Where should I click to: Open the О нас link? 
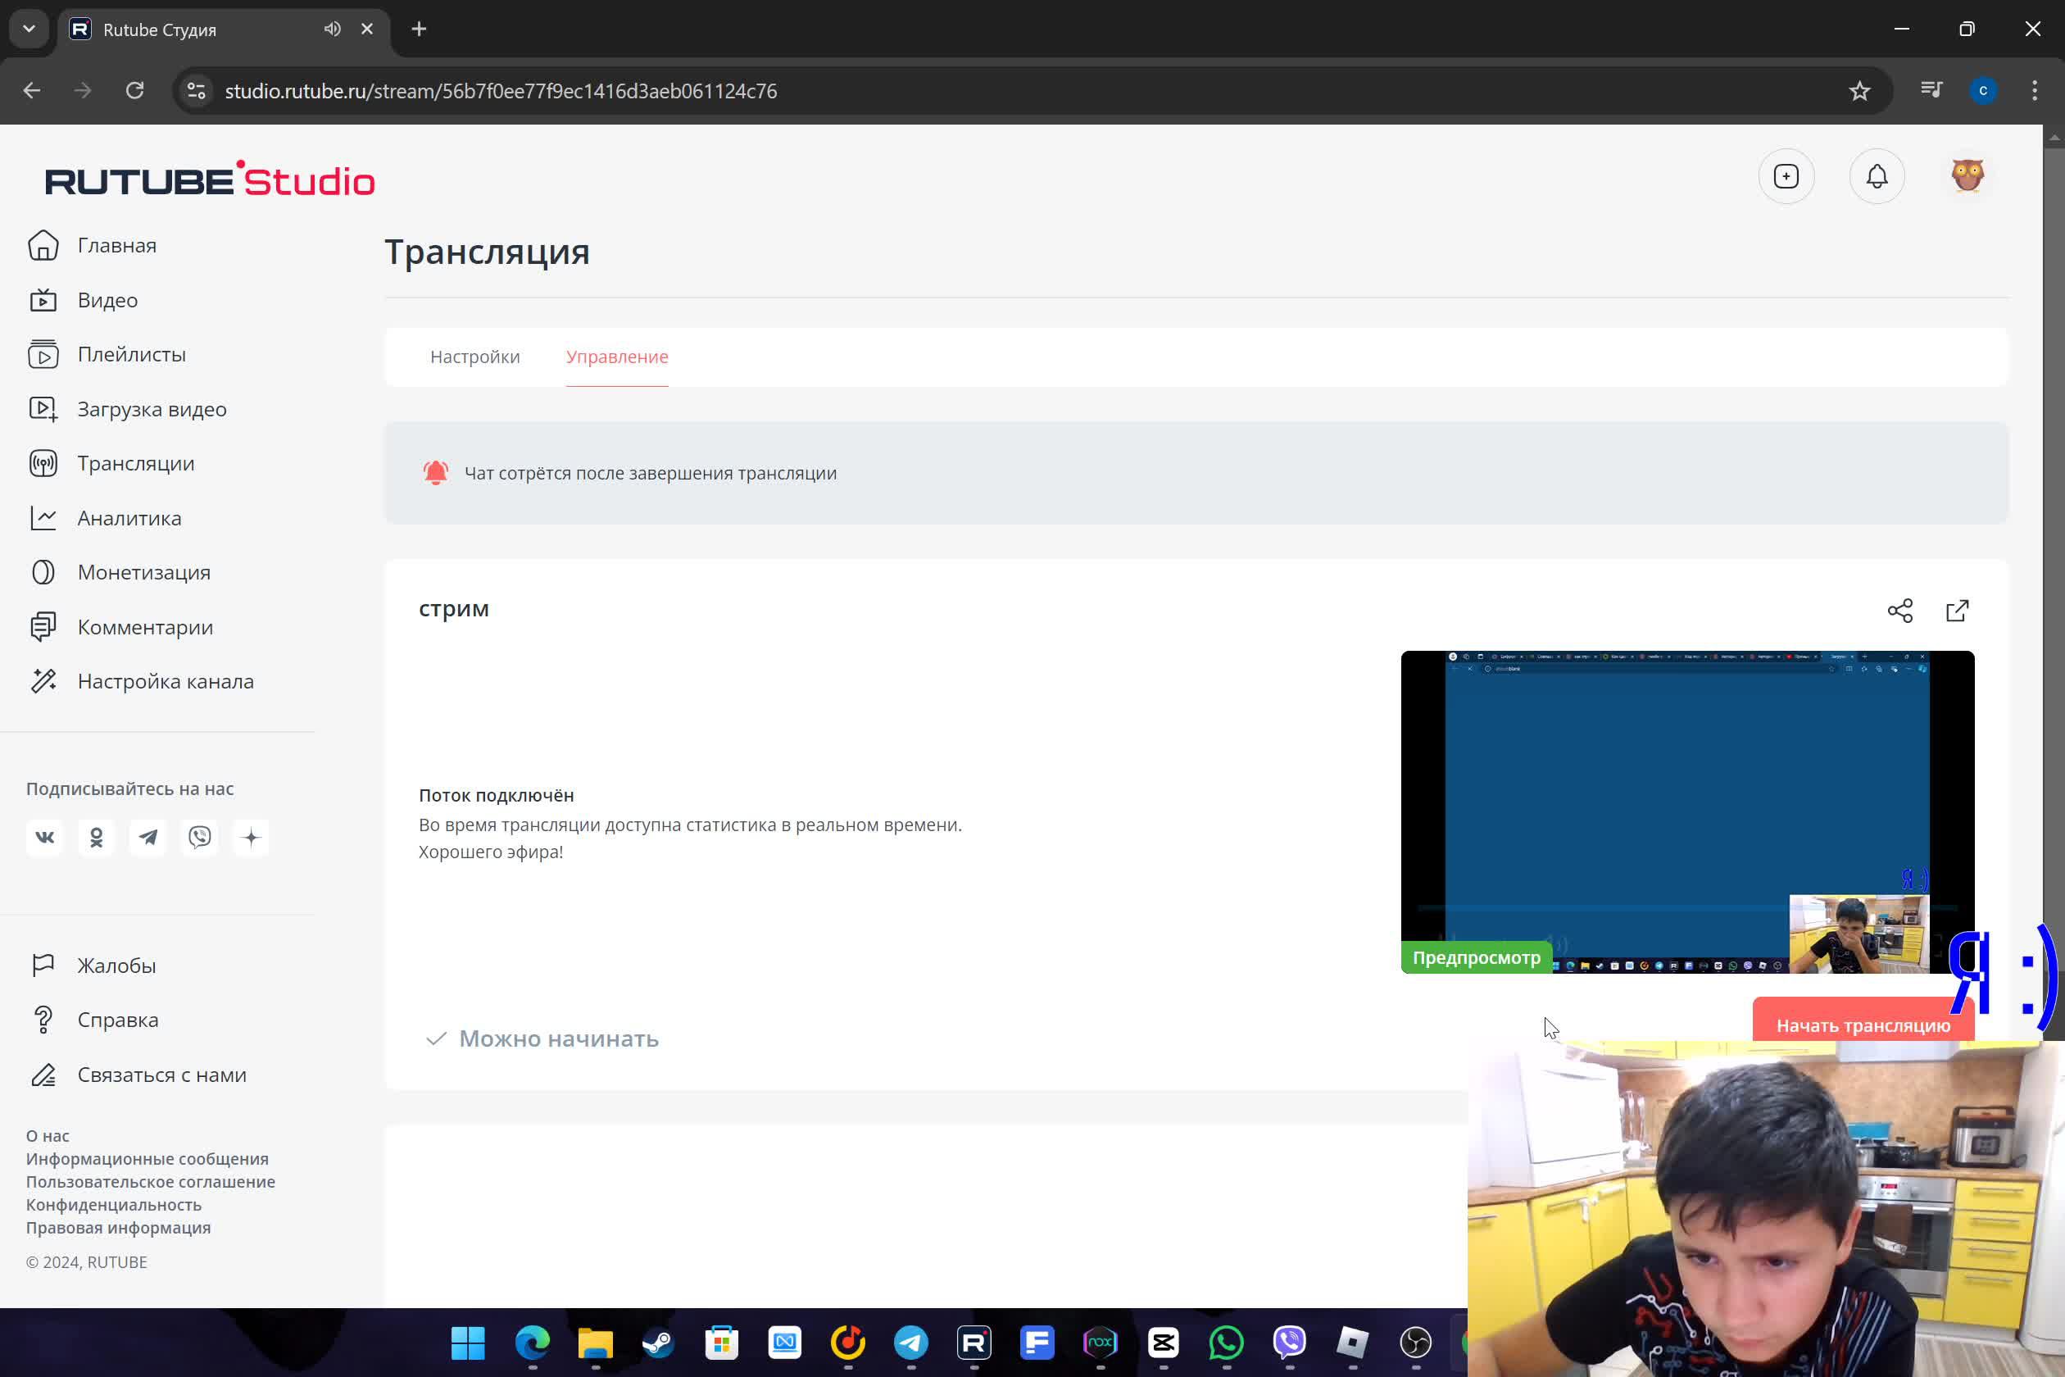click(48, 1136)
